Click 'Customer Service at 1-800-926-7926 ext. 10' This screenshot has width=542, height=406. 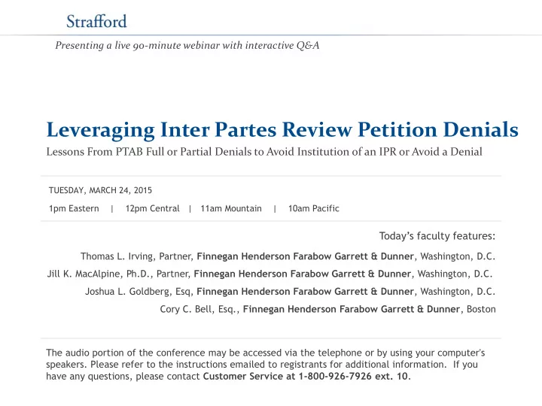306,376
